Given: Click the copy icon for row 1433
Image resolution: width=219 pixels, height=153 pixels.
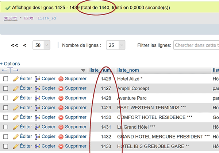Looking at the screenshot, I should (x=38, y=146).
